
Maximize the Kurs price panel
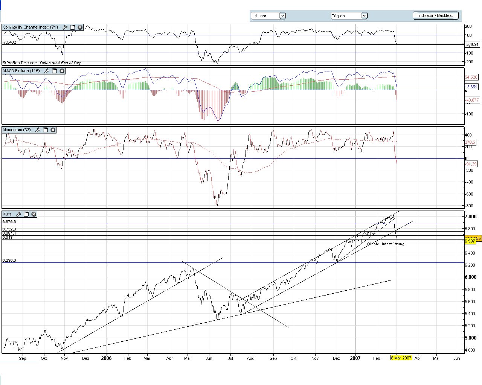[26, 214]
